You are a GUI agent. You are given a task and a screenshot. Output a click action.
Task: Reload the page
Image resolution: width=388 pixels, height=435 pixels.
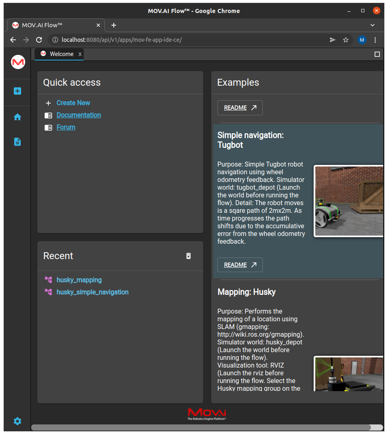pos(39,40)
